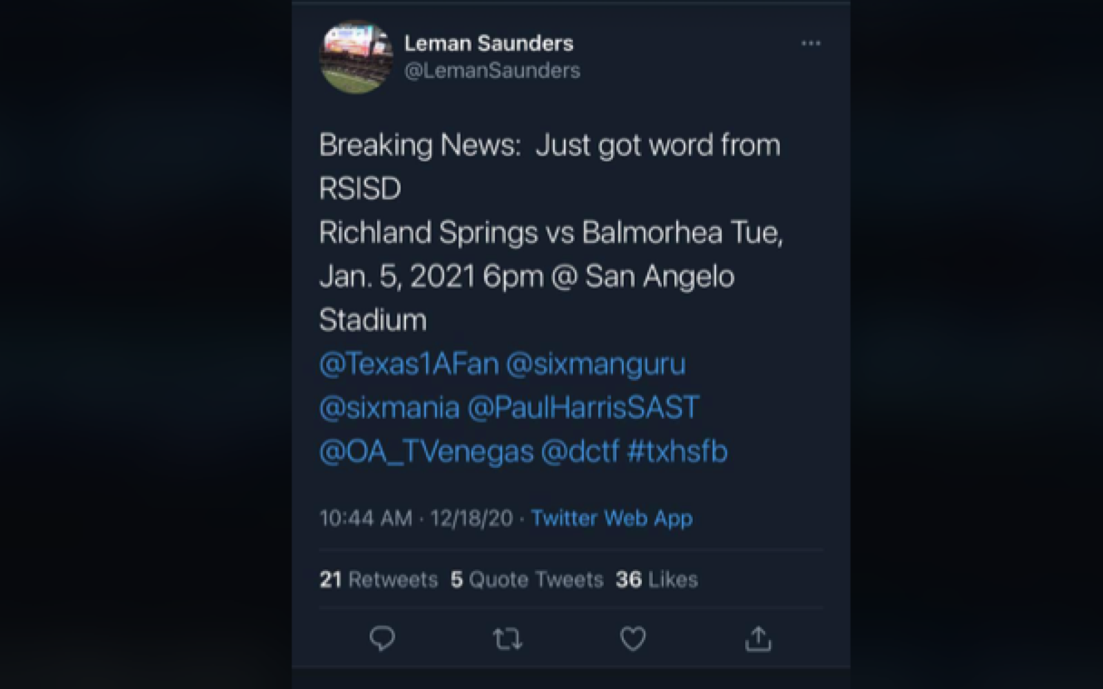Expand the share sheet options
The image size is (1103, 689).
click(x=758, y=639)
